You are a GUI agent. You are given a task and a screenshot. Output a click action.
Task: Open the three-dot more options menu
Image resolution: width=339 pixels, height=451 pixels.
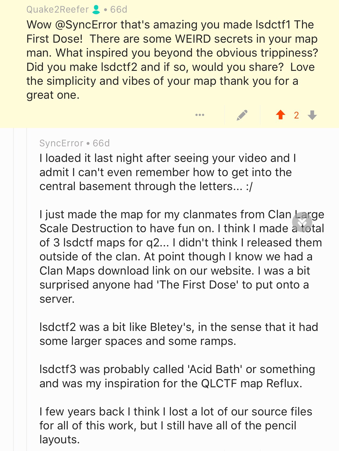[200, 115]
